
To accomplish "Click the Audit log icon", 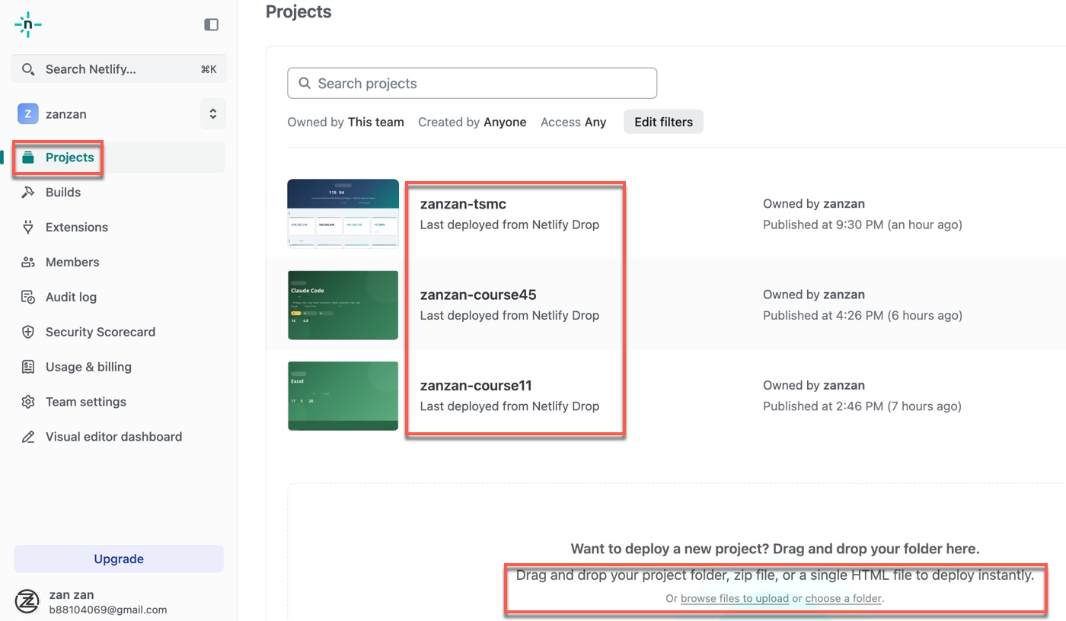I will click(x=28, y=298).
